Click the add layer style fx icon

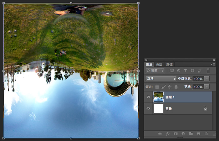tap(168, 134)
